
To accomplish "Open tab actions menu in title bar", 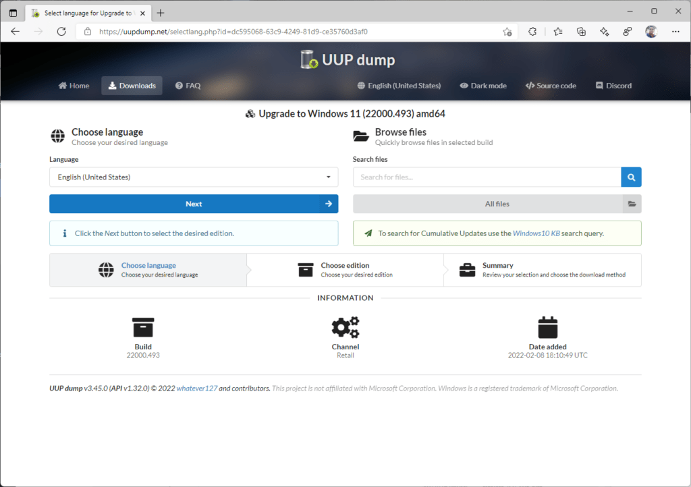I will coord(13,12).
